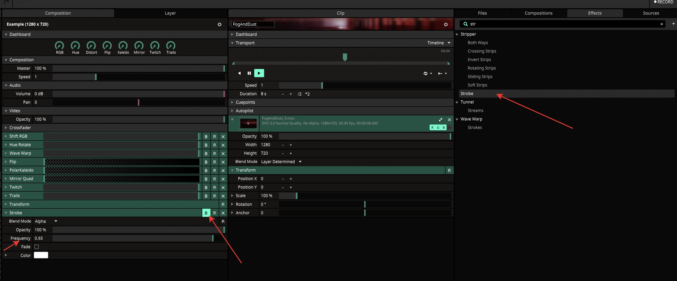
Task: Remove the Shift RGB effect
Action: click(x=223, y=136)
